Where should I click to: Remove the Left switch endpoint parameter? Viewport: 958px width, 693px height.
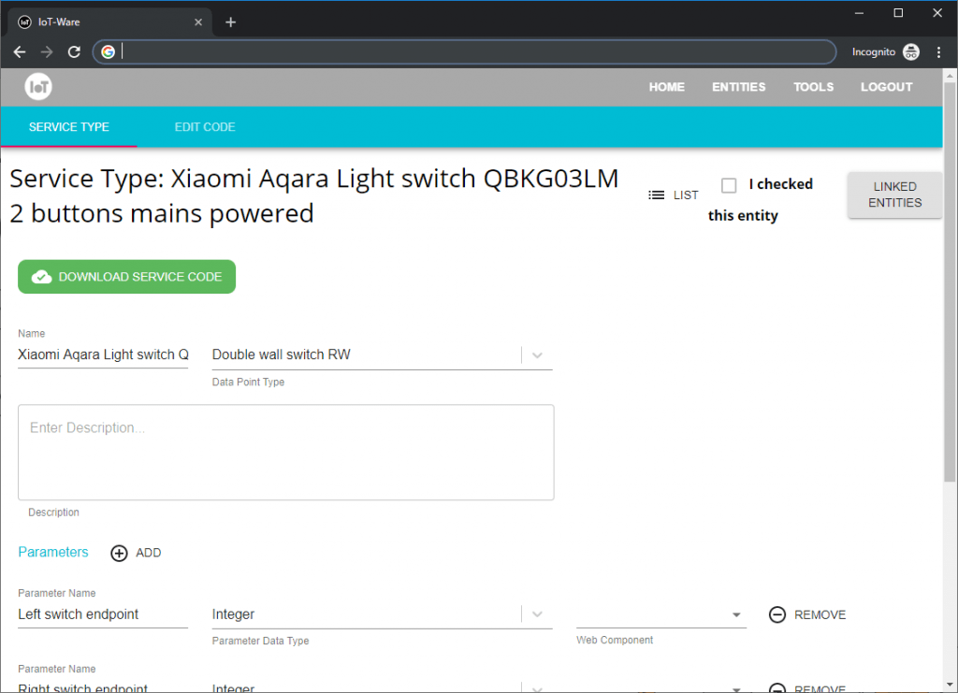(807, 614)
